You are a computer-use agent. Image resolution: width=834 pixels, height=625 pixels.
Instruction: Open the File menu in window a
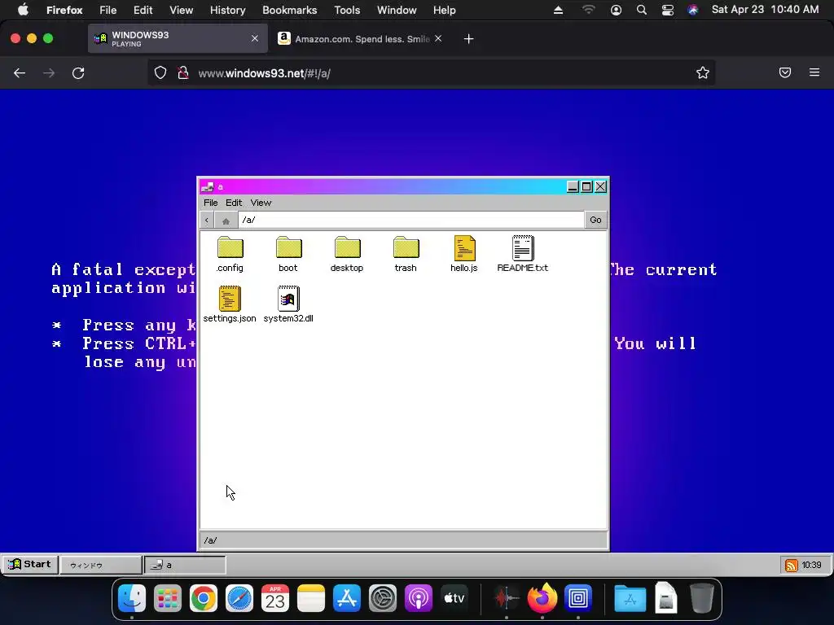coord(211,203)
